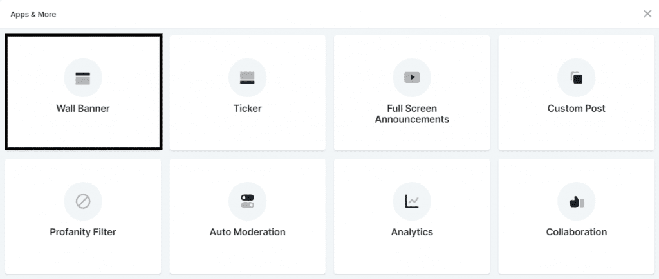Select the "Wall Banner" label text
Image resolution: width=659 pixels, height=279 pixels.
tap(83, 109)
